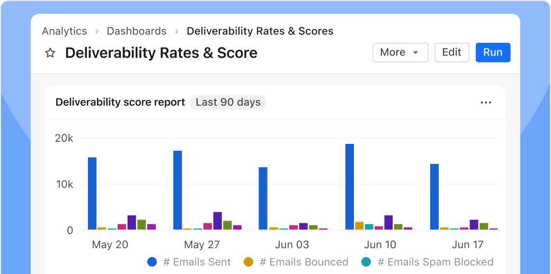Click the dark purple bar for Jun 10
The image size is (551, 274).
[388, 223]
